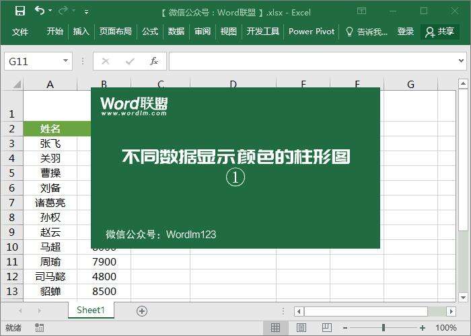471x336 pixels.
Task: Click the cancel X icon in formula bar
Action: pos(106,61)
